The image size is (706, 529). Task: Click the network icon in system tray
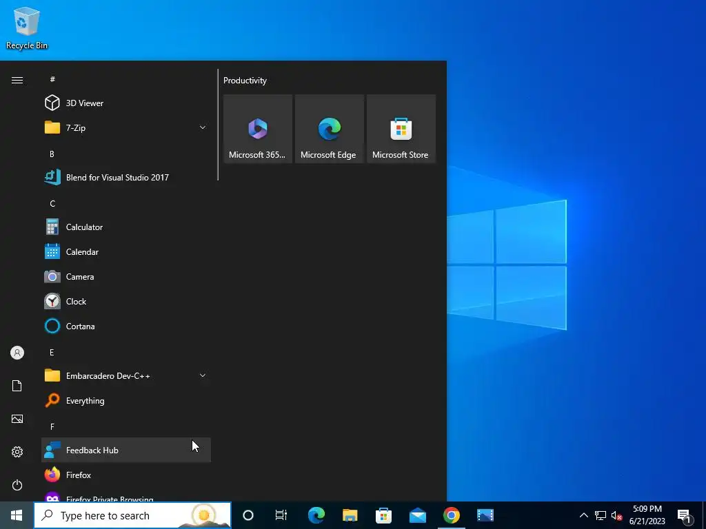coord(601,515)
